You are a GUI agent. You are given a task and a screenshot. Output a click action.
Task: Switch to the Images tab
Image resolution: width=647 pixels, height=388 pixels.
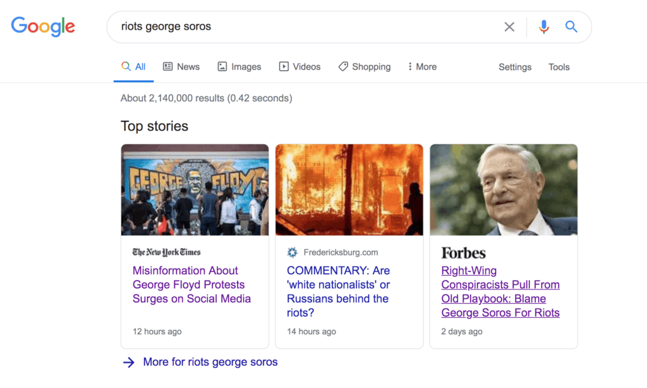pyautogui.click(x=239, y=66)
